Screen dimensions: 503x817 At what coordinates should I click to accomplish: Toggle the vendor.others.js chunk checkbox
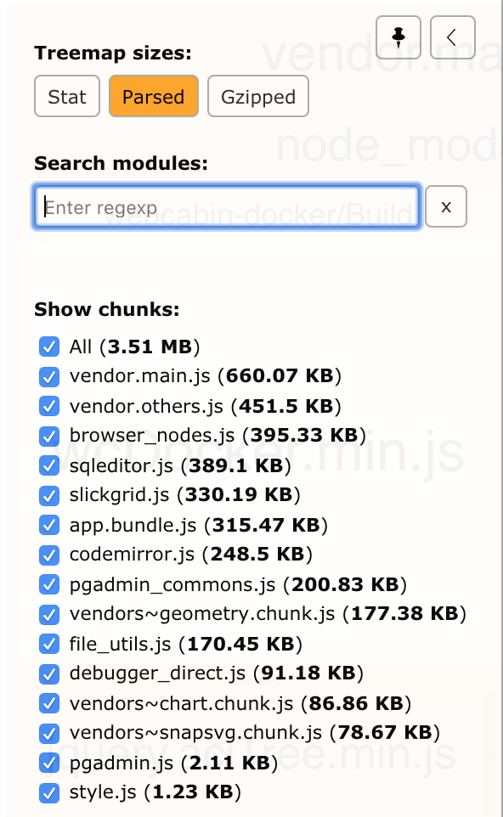click(49, 406)
